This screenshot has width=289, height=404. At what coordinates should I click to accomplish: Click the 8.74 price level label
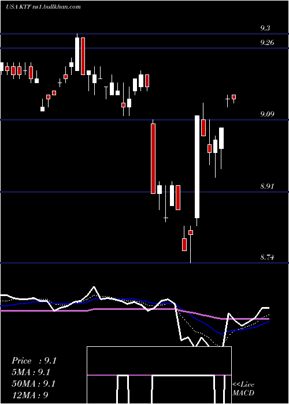point(267,257)
